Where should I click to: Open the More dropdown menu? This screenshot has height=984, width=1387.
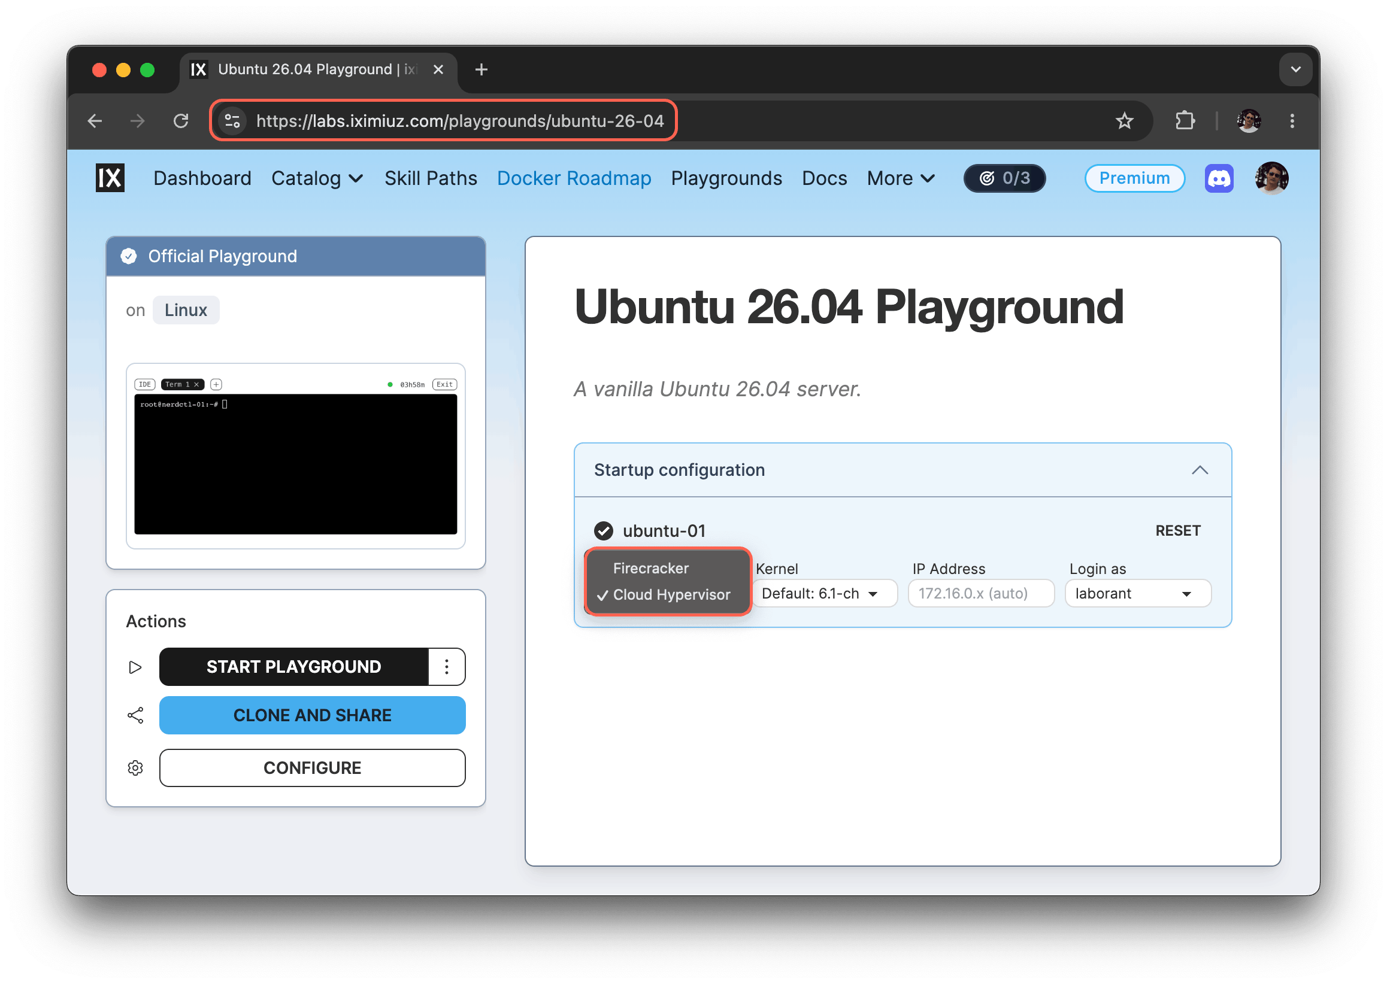point(901,178)
